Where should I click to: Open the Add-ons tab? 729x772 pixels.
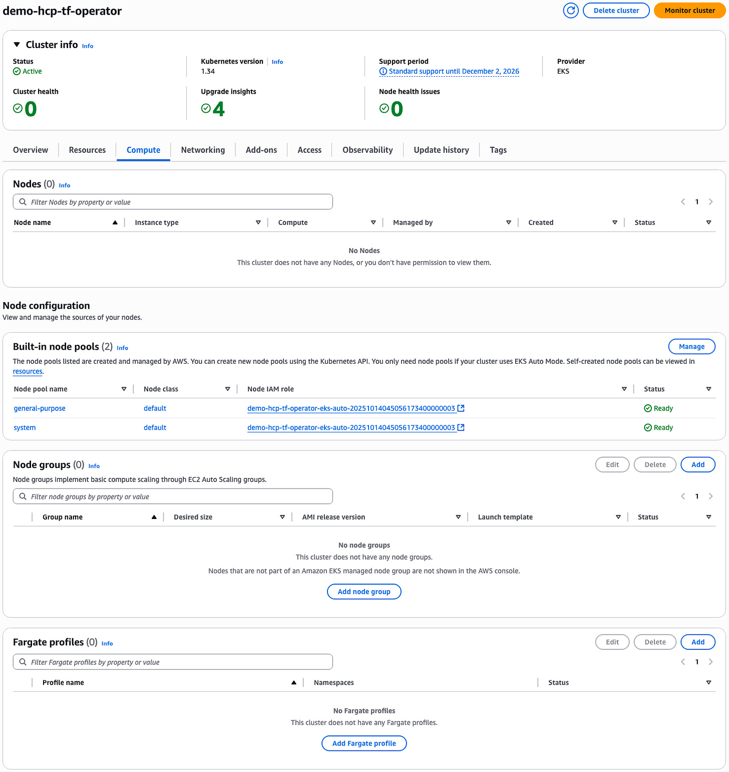point(261,150)
